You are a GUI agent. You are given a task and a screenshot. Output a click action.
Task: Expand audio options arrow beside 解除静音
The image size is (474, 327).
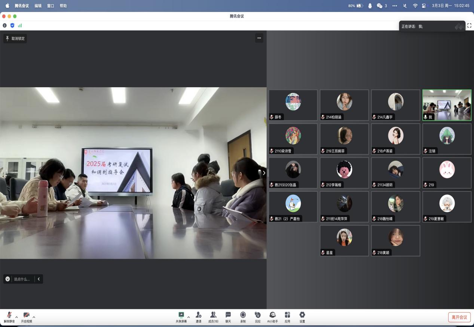click(x=16, y=317)
